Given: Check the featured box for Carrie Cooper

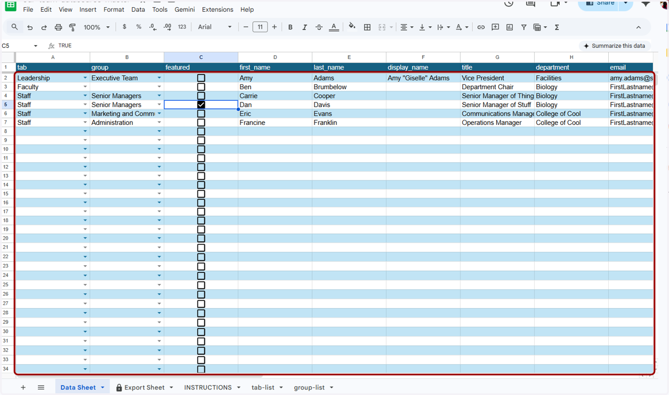Looking at the screenshot, I should [x=201, y=96].
